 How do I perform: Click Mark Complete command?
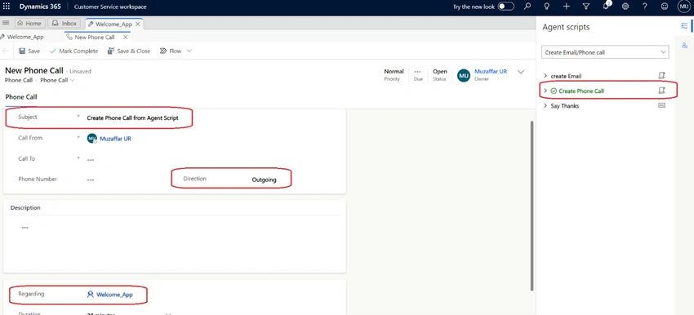73,51
